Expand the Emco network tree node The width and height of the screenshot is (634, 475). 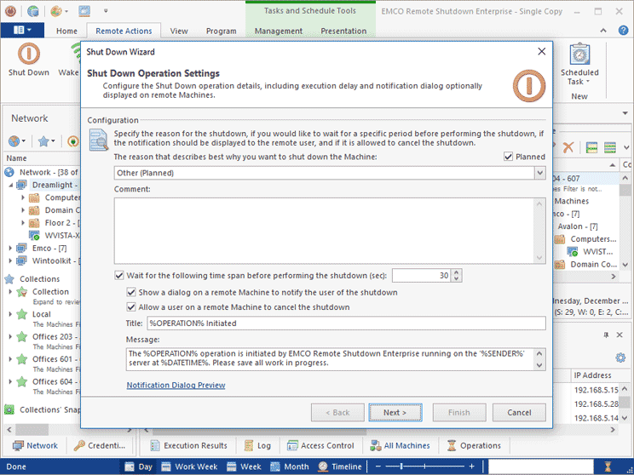pyautogui.click(x=10, y=248)
